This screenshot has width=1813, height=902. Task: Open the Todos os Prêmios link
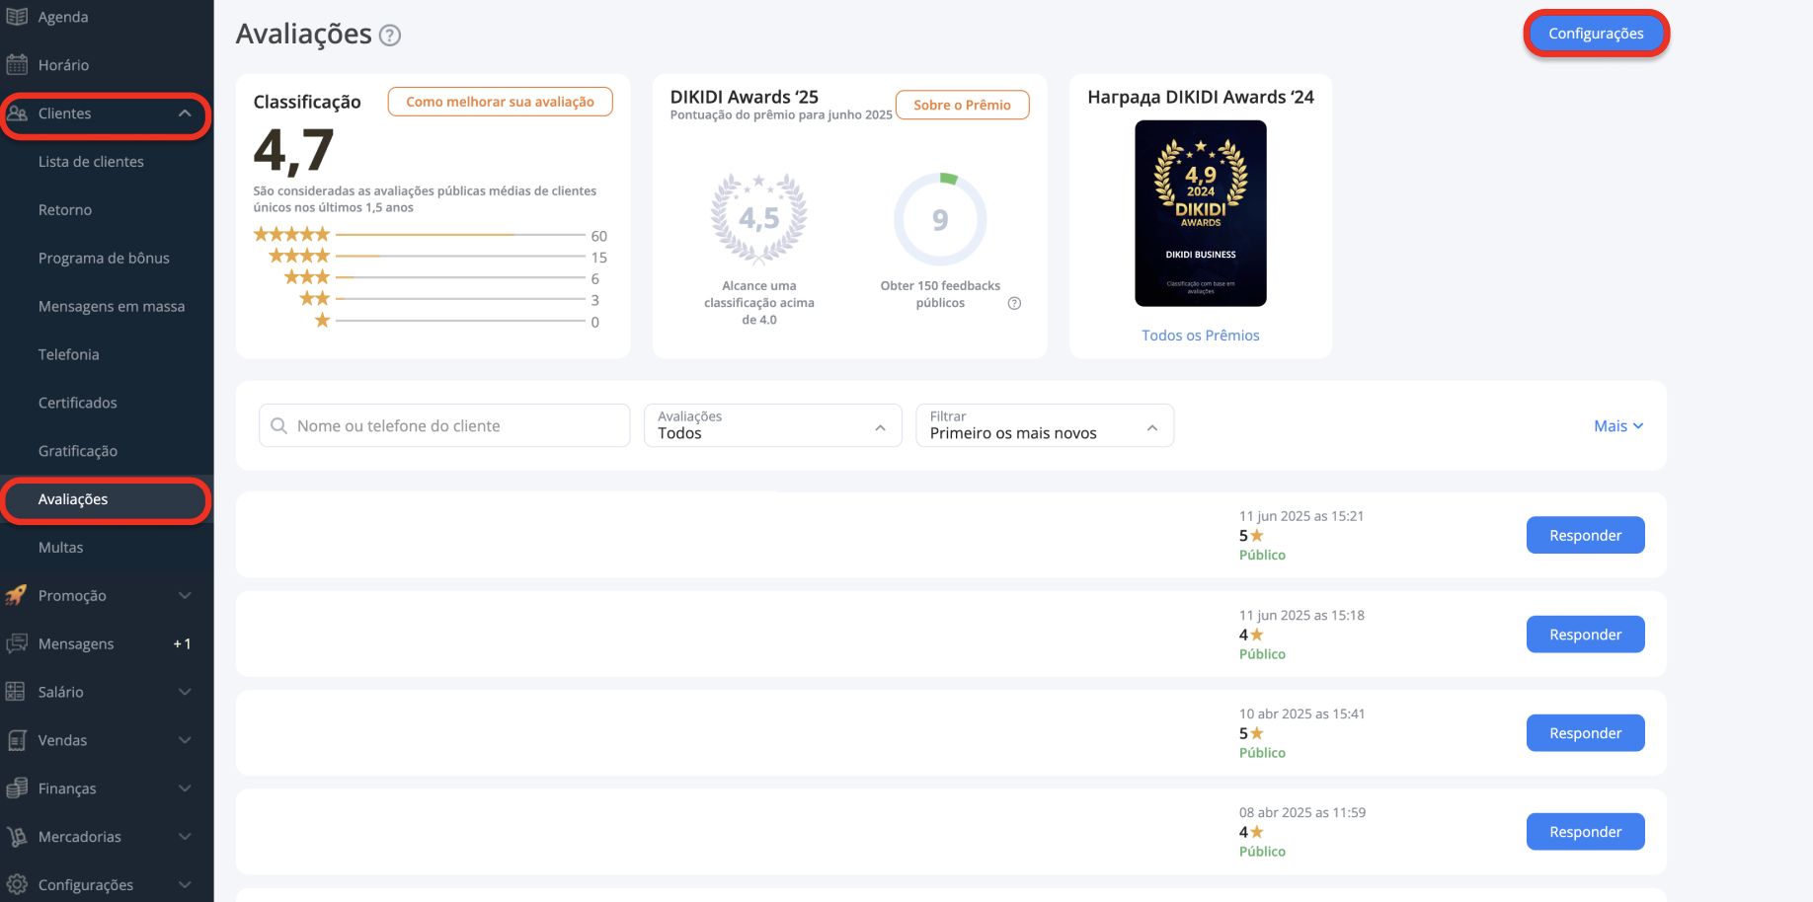tap(1201, 336)
